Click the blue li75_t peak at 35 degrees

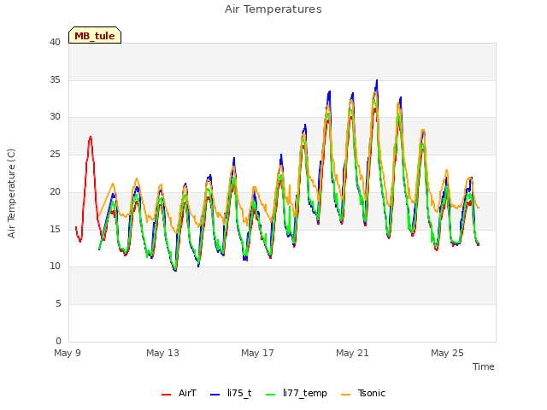[377, 80]
